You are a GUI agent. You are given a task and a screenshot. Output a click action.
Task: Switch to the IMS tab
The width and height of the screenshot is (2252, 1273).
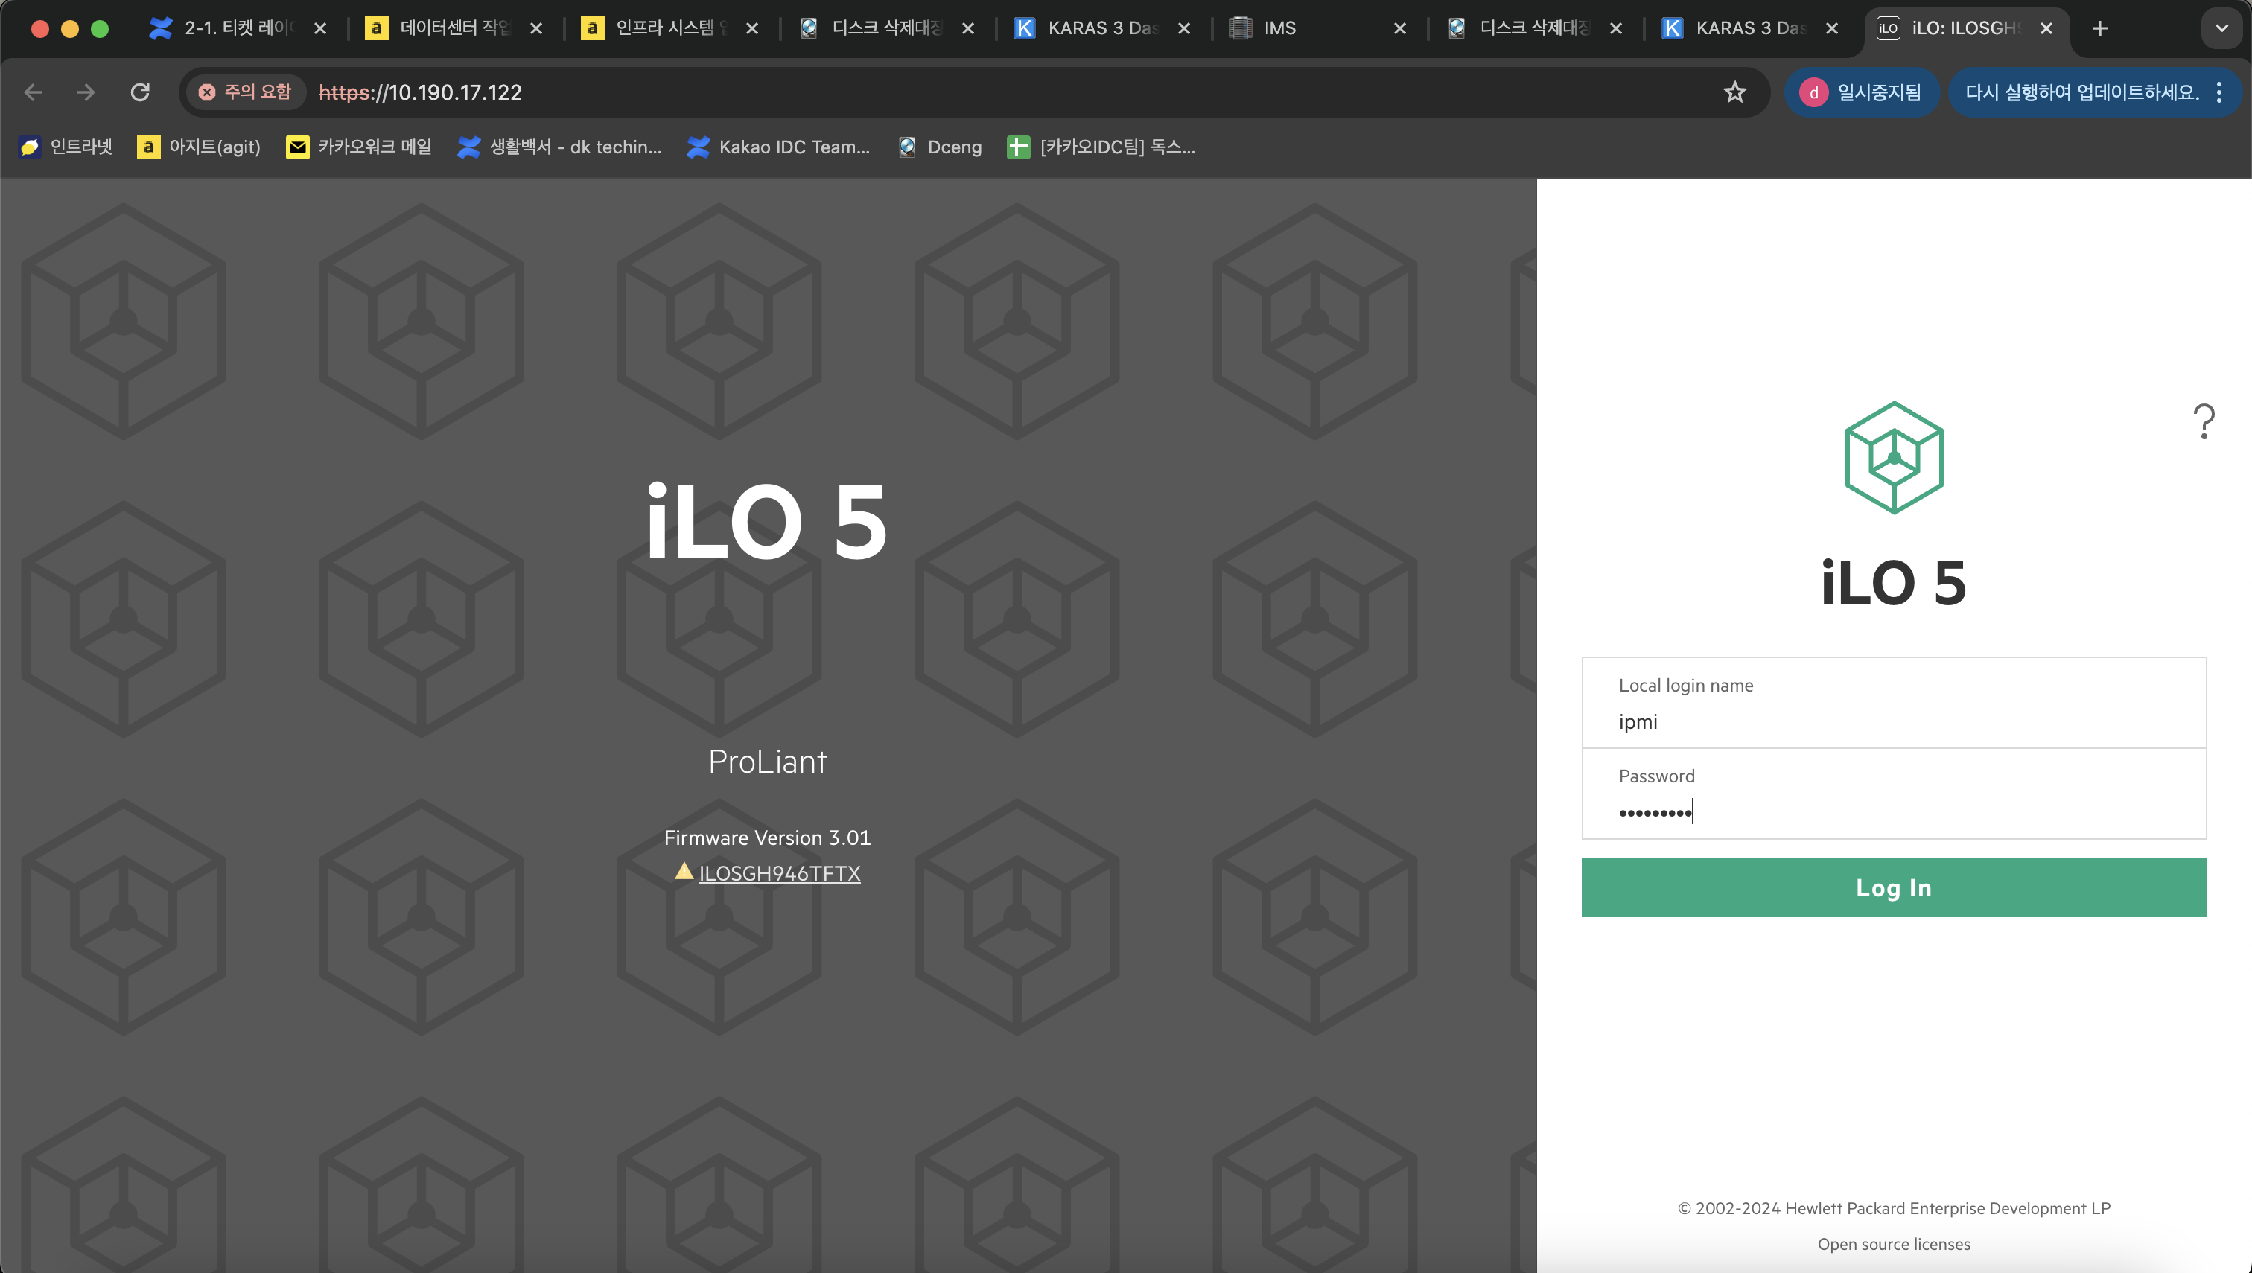point(1317,28)
